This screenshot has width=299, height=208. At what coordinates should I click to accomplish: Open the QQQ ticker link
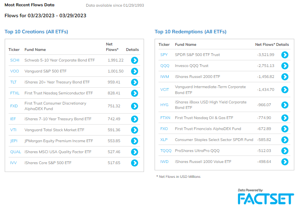165,66
